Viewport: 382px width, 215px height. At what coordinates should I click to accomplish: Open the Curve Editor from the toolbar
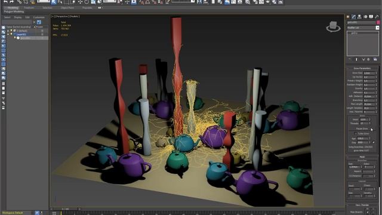[233, 2]
